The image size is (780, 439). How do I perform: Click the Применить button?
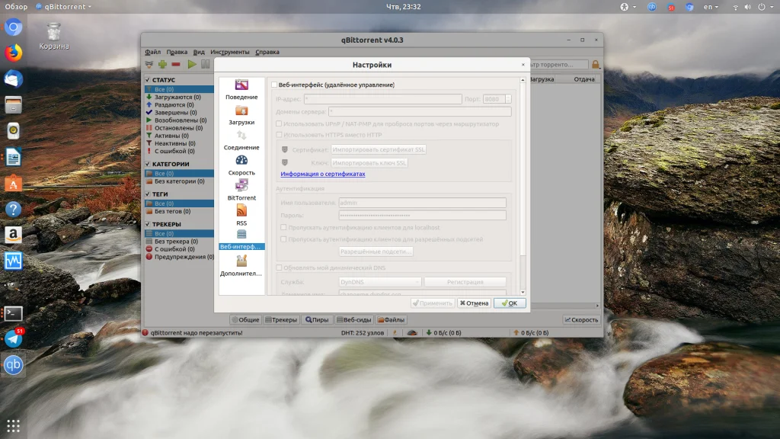pyautogui.click(x=433, y=303)
